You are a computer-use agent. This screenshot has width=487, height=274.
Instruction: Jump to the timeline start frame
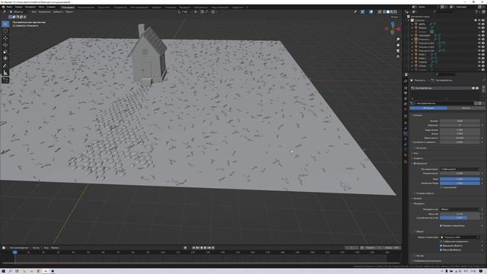[x=194, y=247]
